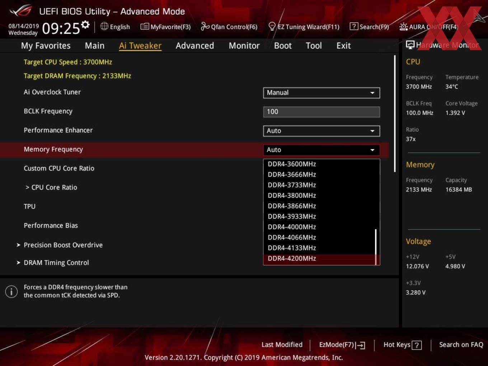Collapse the Memory Frequency Auto dropdown
The width and height of the screenshot is (488, 366).
322,150
